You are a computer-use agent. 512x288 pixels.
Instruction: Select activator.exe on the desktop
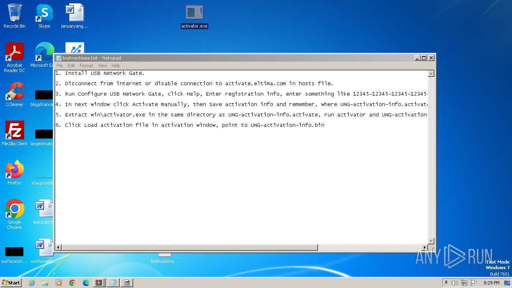(x=194, y=16)
